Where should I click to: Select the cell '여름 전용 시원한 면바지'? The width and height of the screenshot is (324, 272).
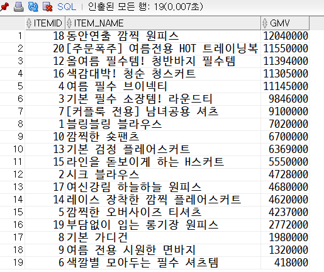(163, 250)
